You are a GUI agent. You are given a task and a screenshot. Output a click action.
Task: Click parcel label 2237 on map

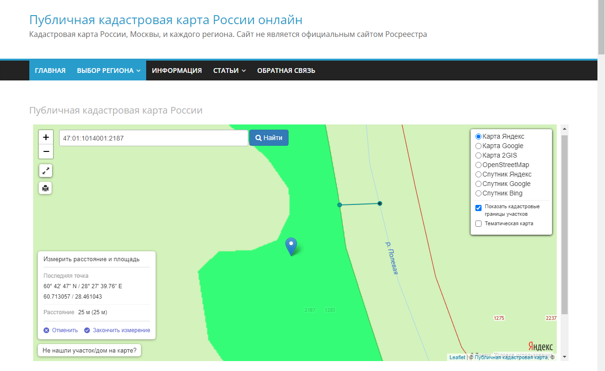551,318
